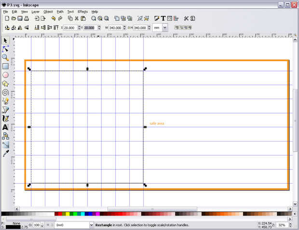Select the Node edit tool
Image resolution: width=299 pixels, height=230 pixels.
[x=5, y=49]
